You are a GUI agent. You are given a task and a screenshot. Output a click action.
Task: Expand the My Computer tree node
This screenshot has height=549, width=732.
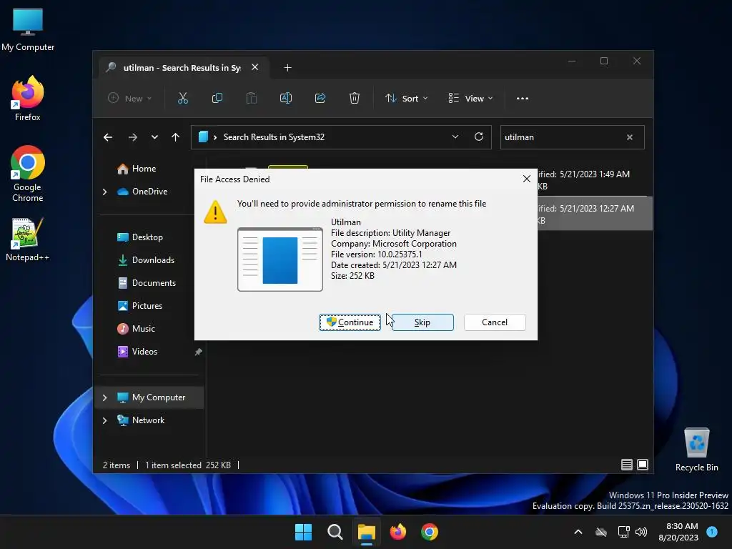[x=104, y=397]
